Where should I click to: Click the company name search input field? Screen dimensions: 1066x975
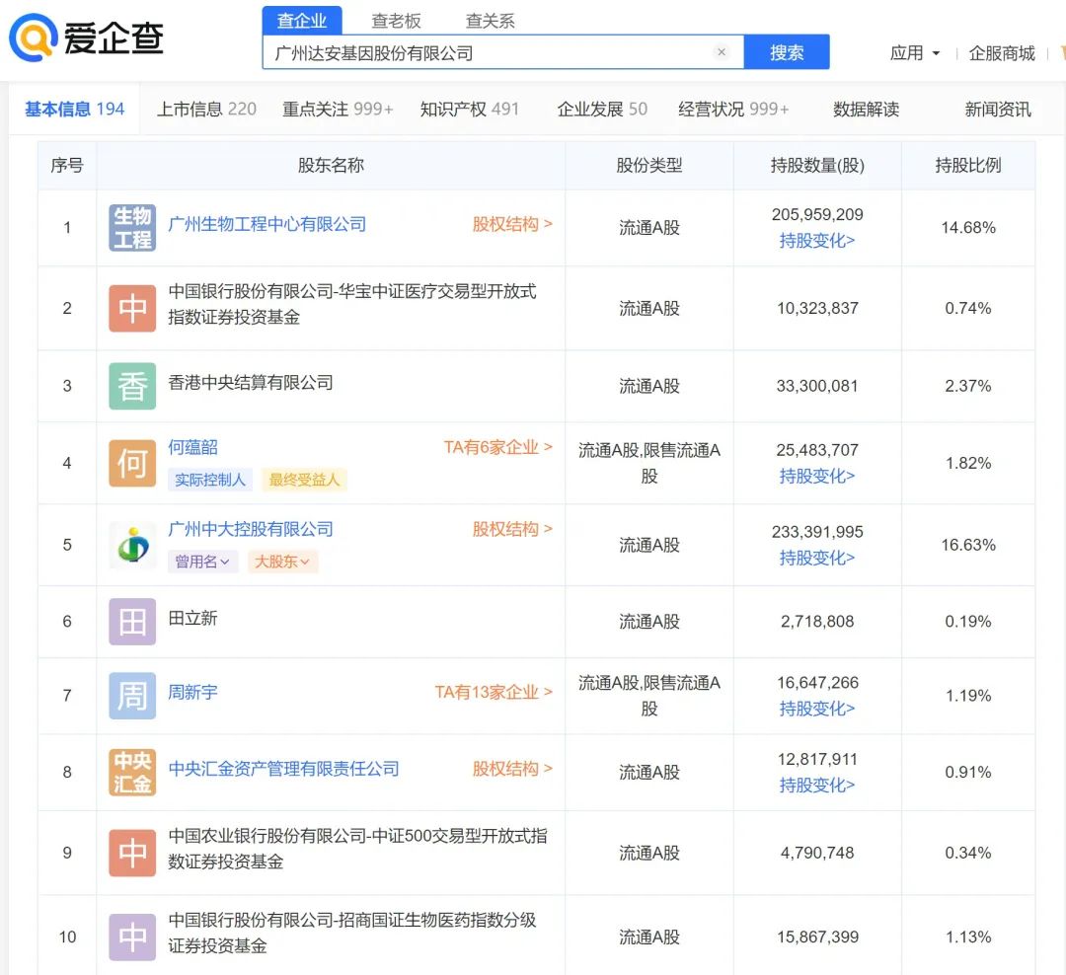pyautogui.click(x=489, y=52)
